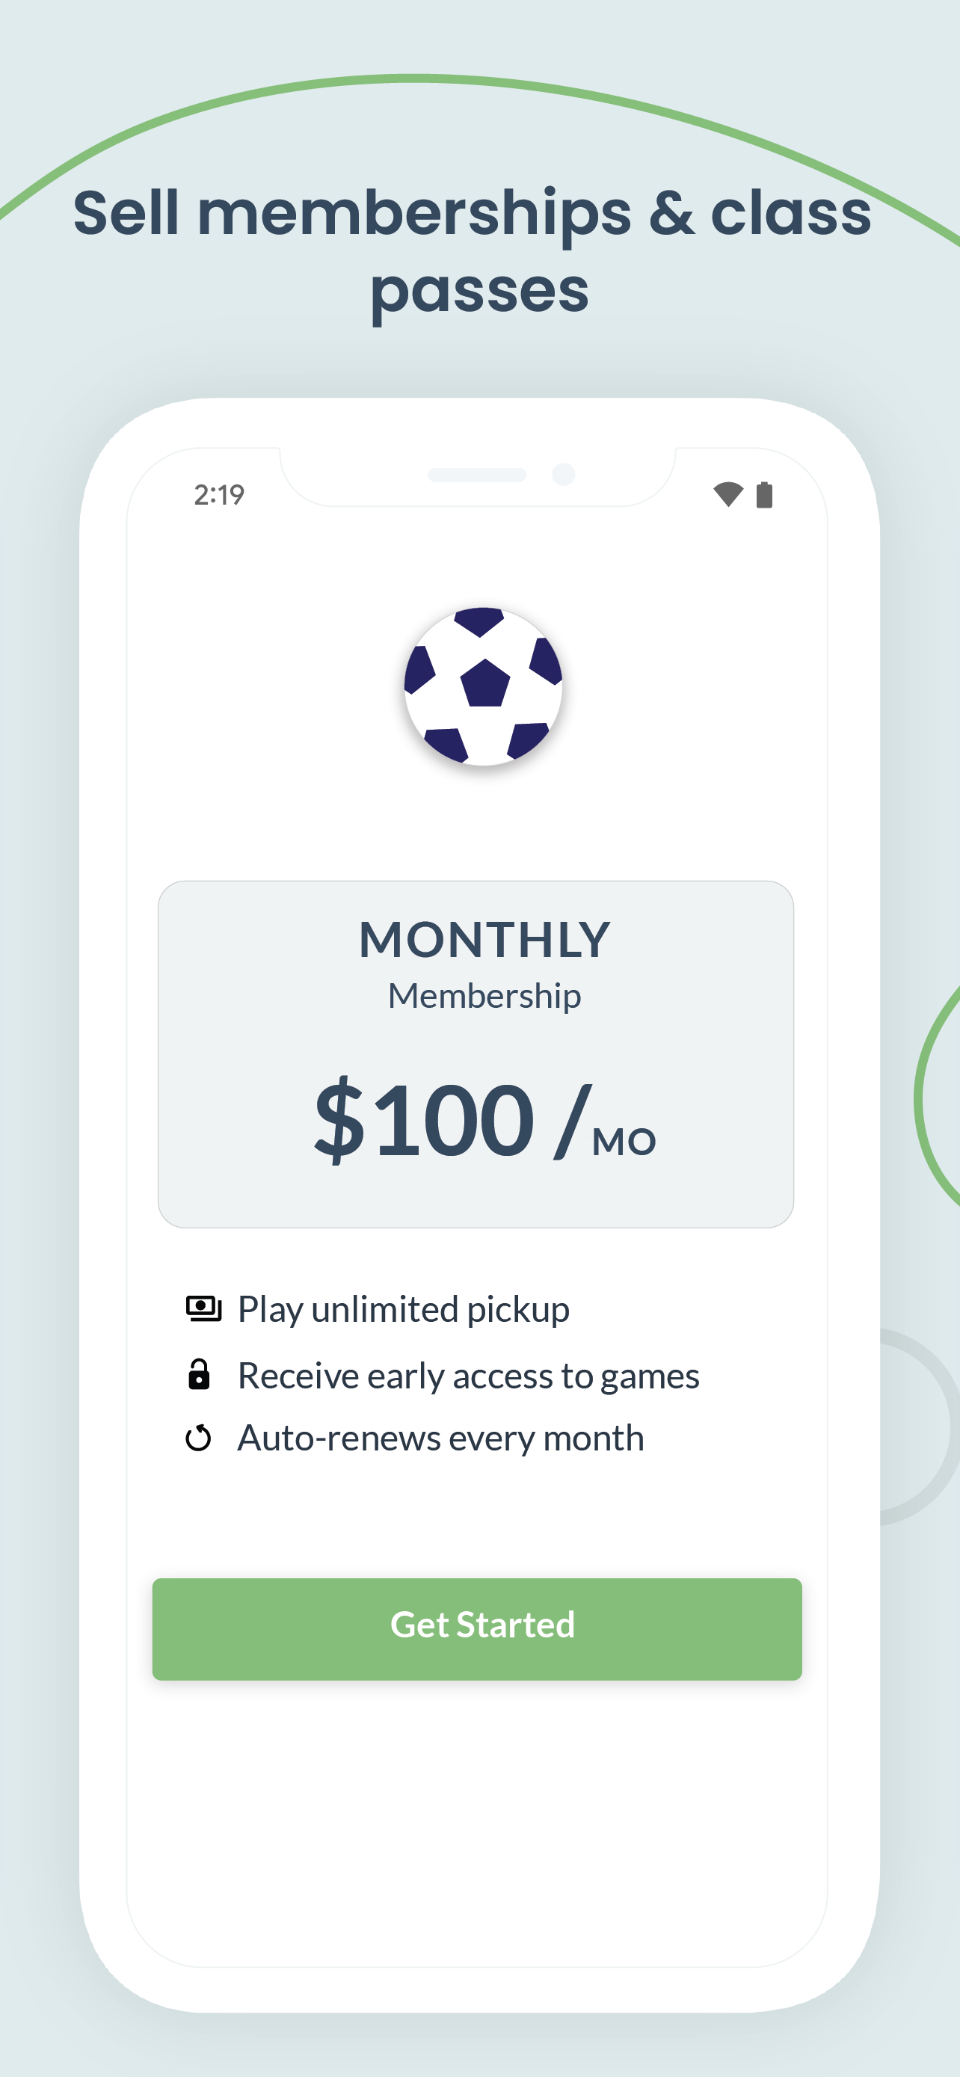Click the "Sell memberships & class" headline line
This screenshot has height=2077, width=960.
coord(473,213)
